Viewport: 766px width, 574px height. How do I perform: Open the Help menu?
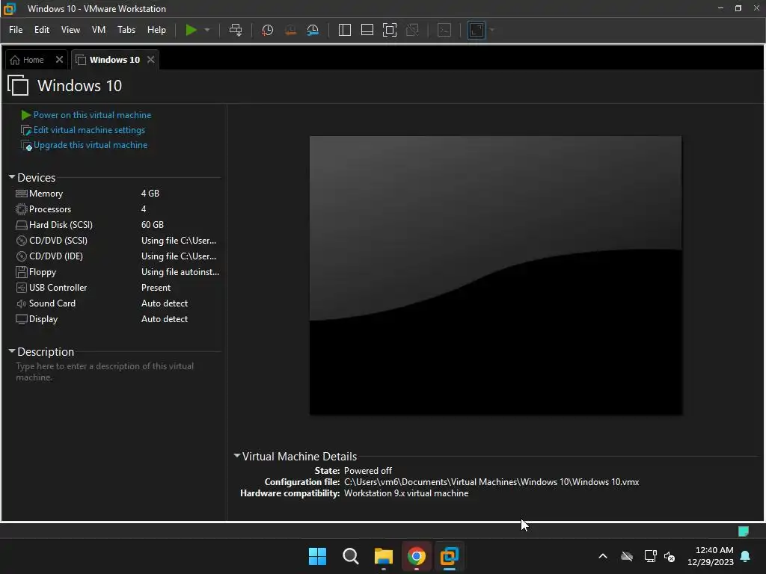click(156, 30)
